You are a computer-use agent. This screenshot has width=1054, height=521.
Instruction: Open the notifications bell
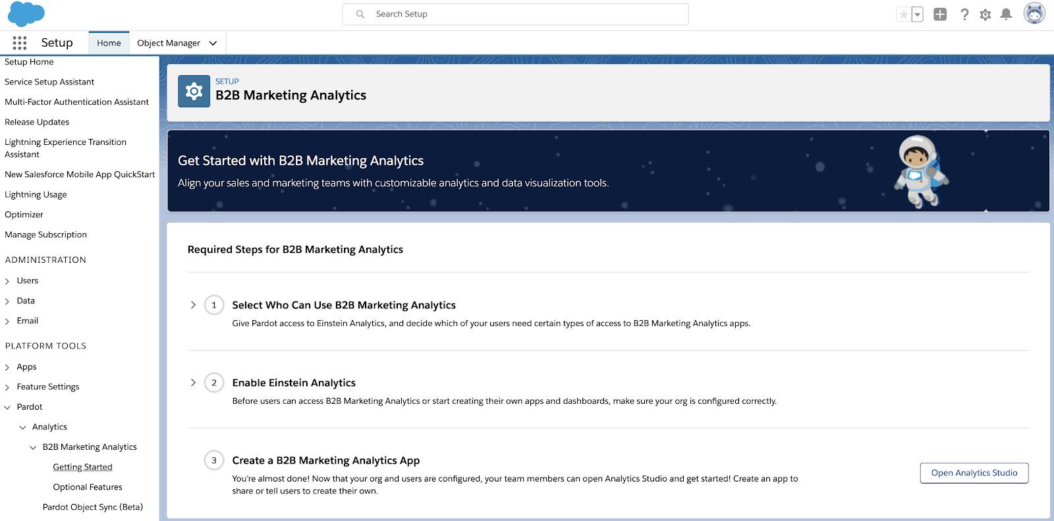coord(1006,14)
